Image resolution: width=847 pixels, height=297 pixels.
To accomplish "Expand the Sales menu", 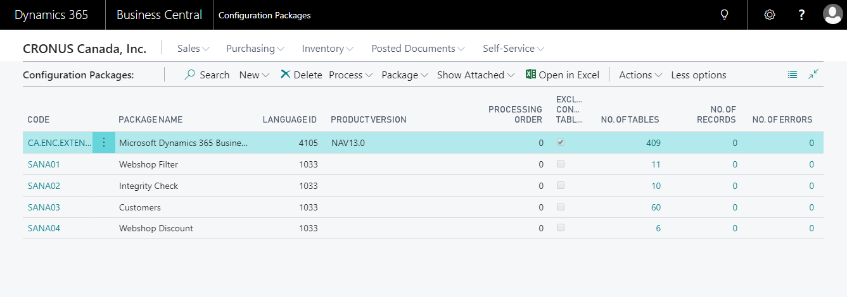I will [x=193, y=48].
